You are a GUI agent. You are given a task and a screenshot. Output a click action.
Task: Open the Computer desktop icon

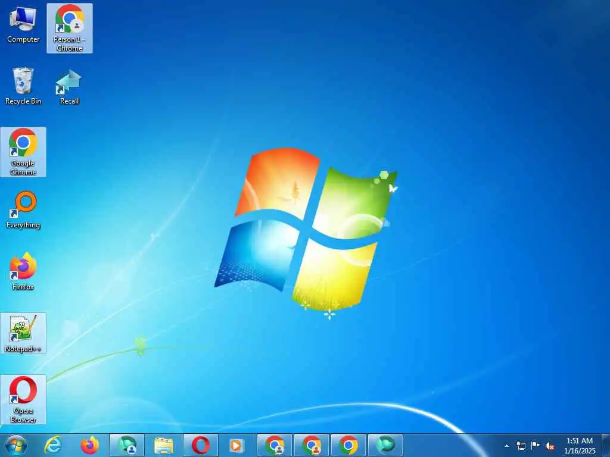pos(23,24)
